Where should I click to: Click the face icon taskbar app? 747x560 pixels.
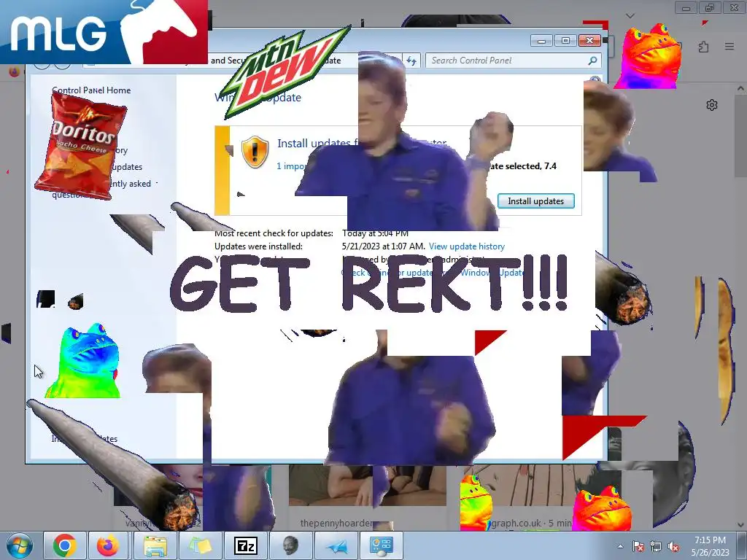290,545
